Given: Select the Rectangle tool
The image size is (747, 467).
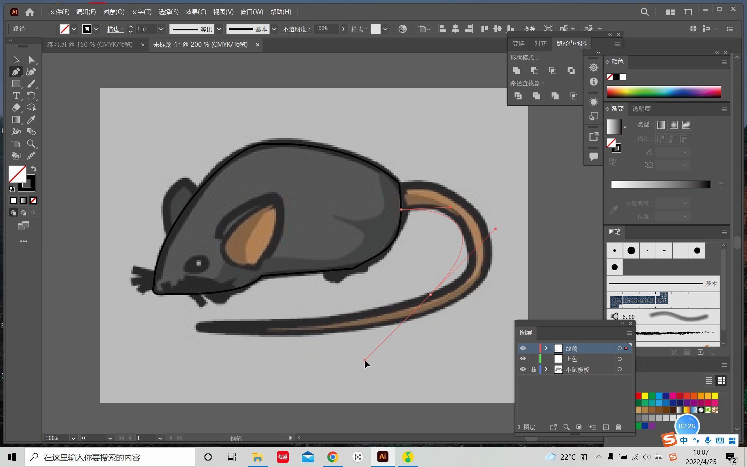Looking at the screenshot, I should pyautogui.click(x=16, y=84).
